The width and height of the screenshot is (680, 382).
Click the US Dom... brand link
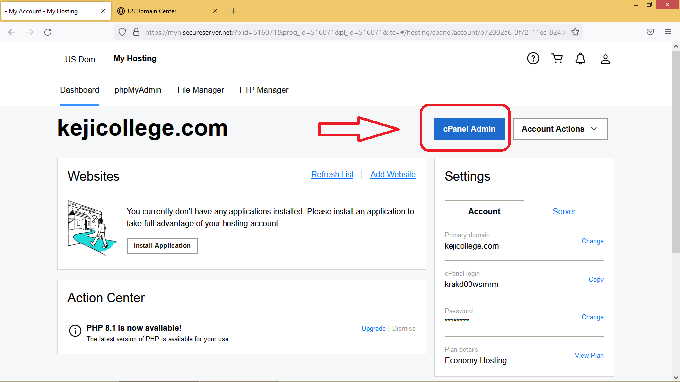pos(84,59)
